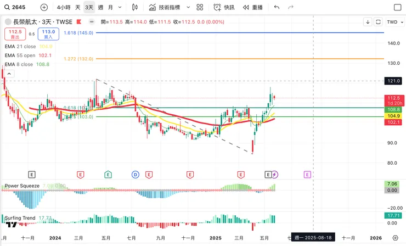Image resolution: width=406 pixels, height=246 pixels.
Task: Click the minus status icon beside the flag
Action: tap(92, 22)
